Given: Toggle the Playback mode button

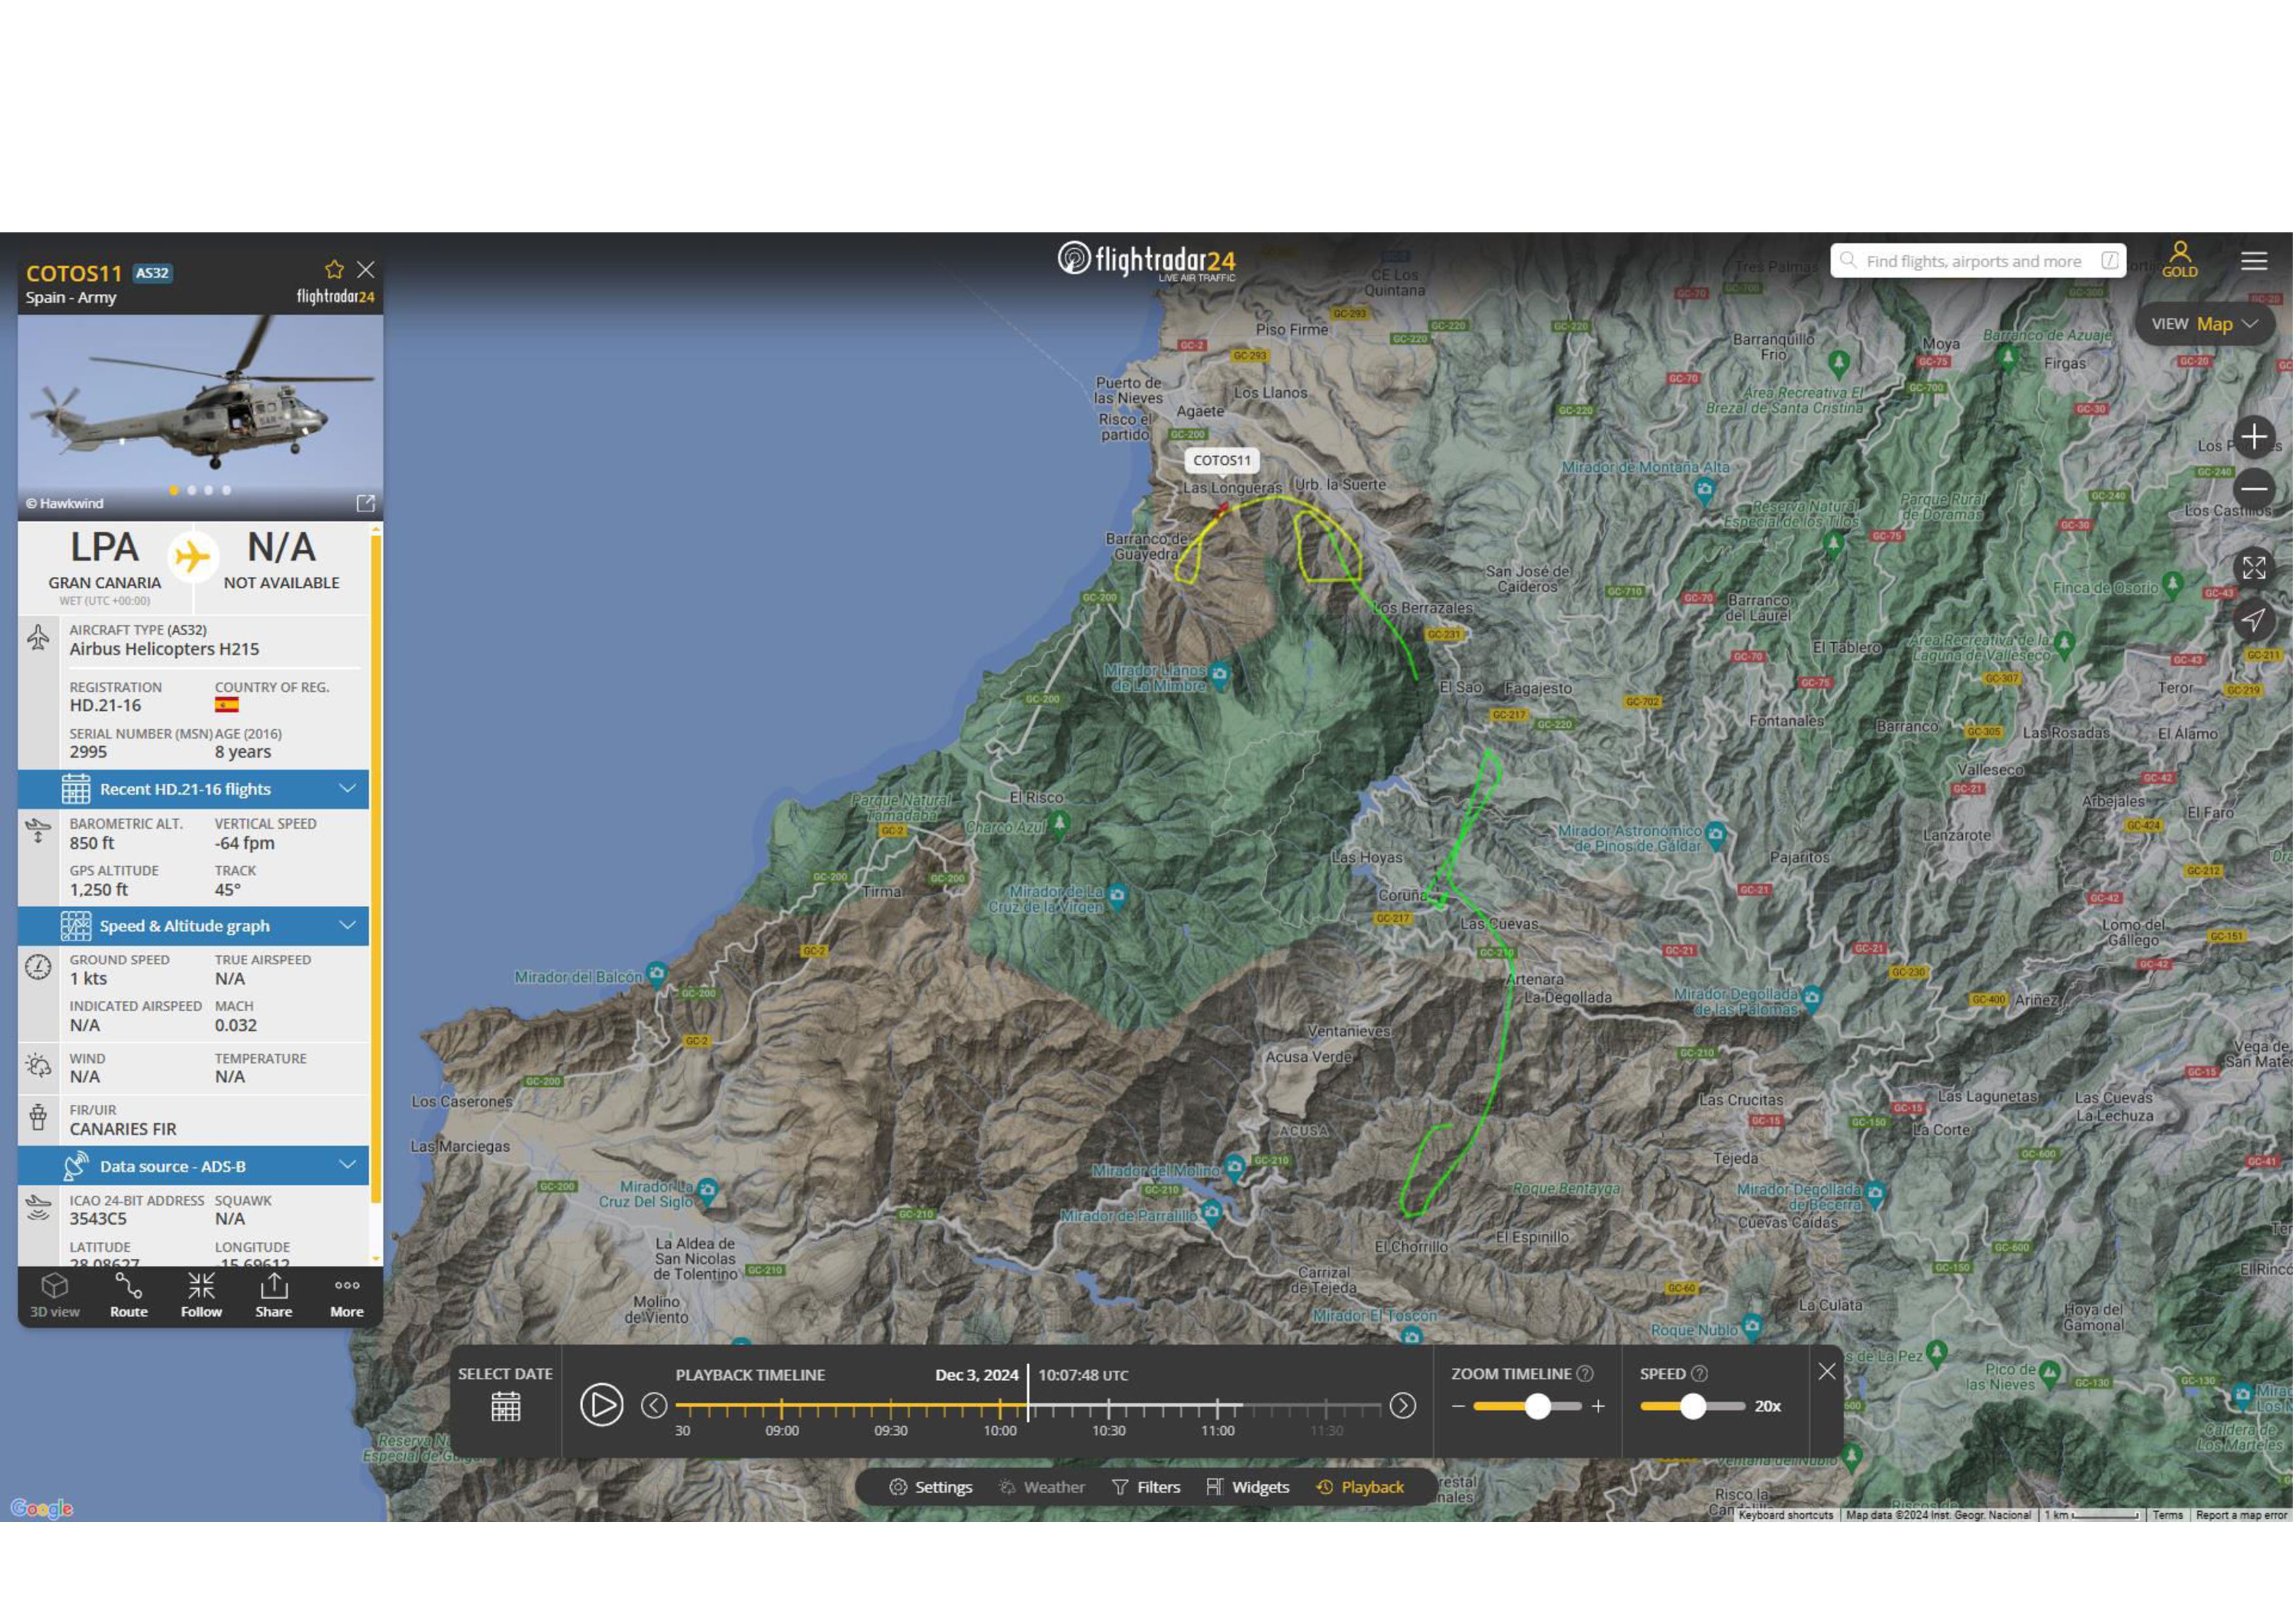Looking at the screenshot, I should 1360,1487.
